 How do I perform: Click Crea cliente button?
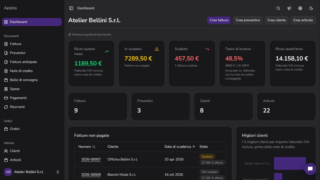[x=276, y=20]
